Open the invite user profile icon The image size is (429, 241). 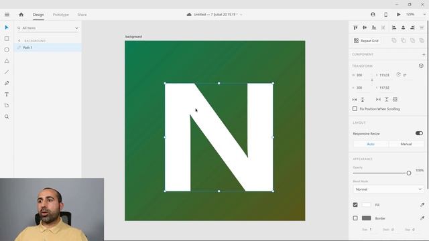point(373,15)
